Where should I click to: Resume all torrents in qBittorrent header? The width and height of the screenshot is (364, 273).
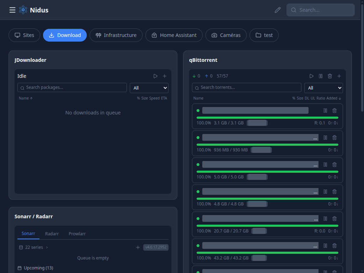(x=311, y=76)
